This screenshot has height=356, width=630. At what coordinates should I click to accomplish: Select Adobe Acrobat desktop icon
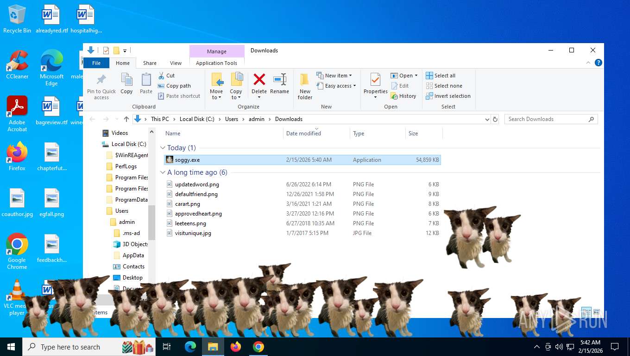(x=17, y=114)
